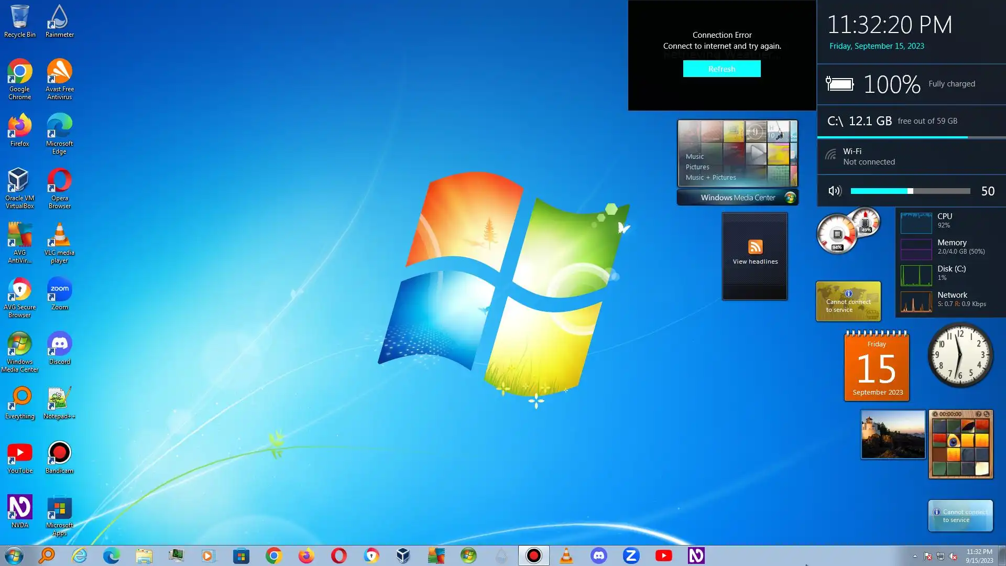
Task: Click the Action Center flag tray icon
Action: (x=927, y=556)
